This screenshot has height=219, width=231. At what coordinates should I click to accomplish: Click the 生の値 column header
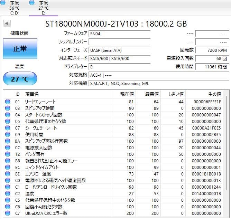[x=204, y=94]
